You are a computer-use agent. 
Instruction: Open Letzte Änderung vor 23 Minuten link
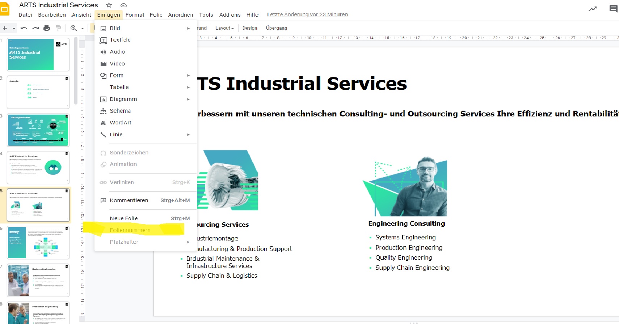307,15
